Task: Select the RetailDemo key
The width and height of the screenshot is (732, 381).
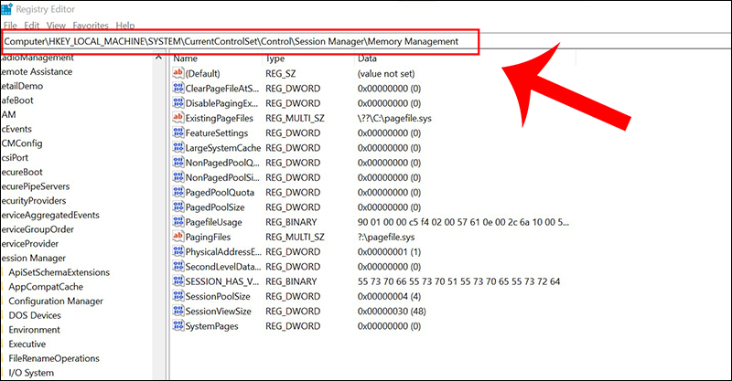Action: click(21, 86)
